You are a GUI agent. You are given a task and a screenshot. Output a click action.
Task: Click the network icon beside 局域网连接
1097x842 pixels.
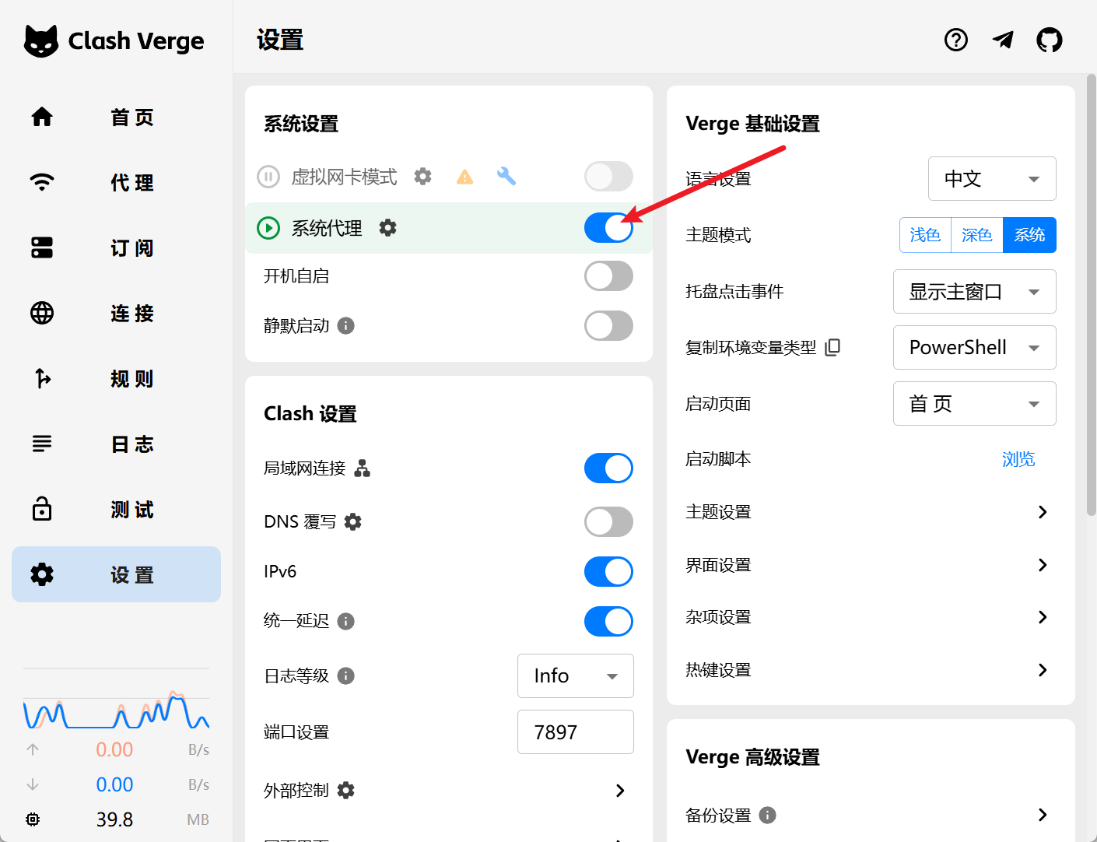[x=363, y=468]
